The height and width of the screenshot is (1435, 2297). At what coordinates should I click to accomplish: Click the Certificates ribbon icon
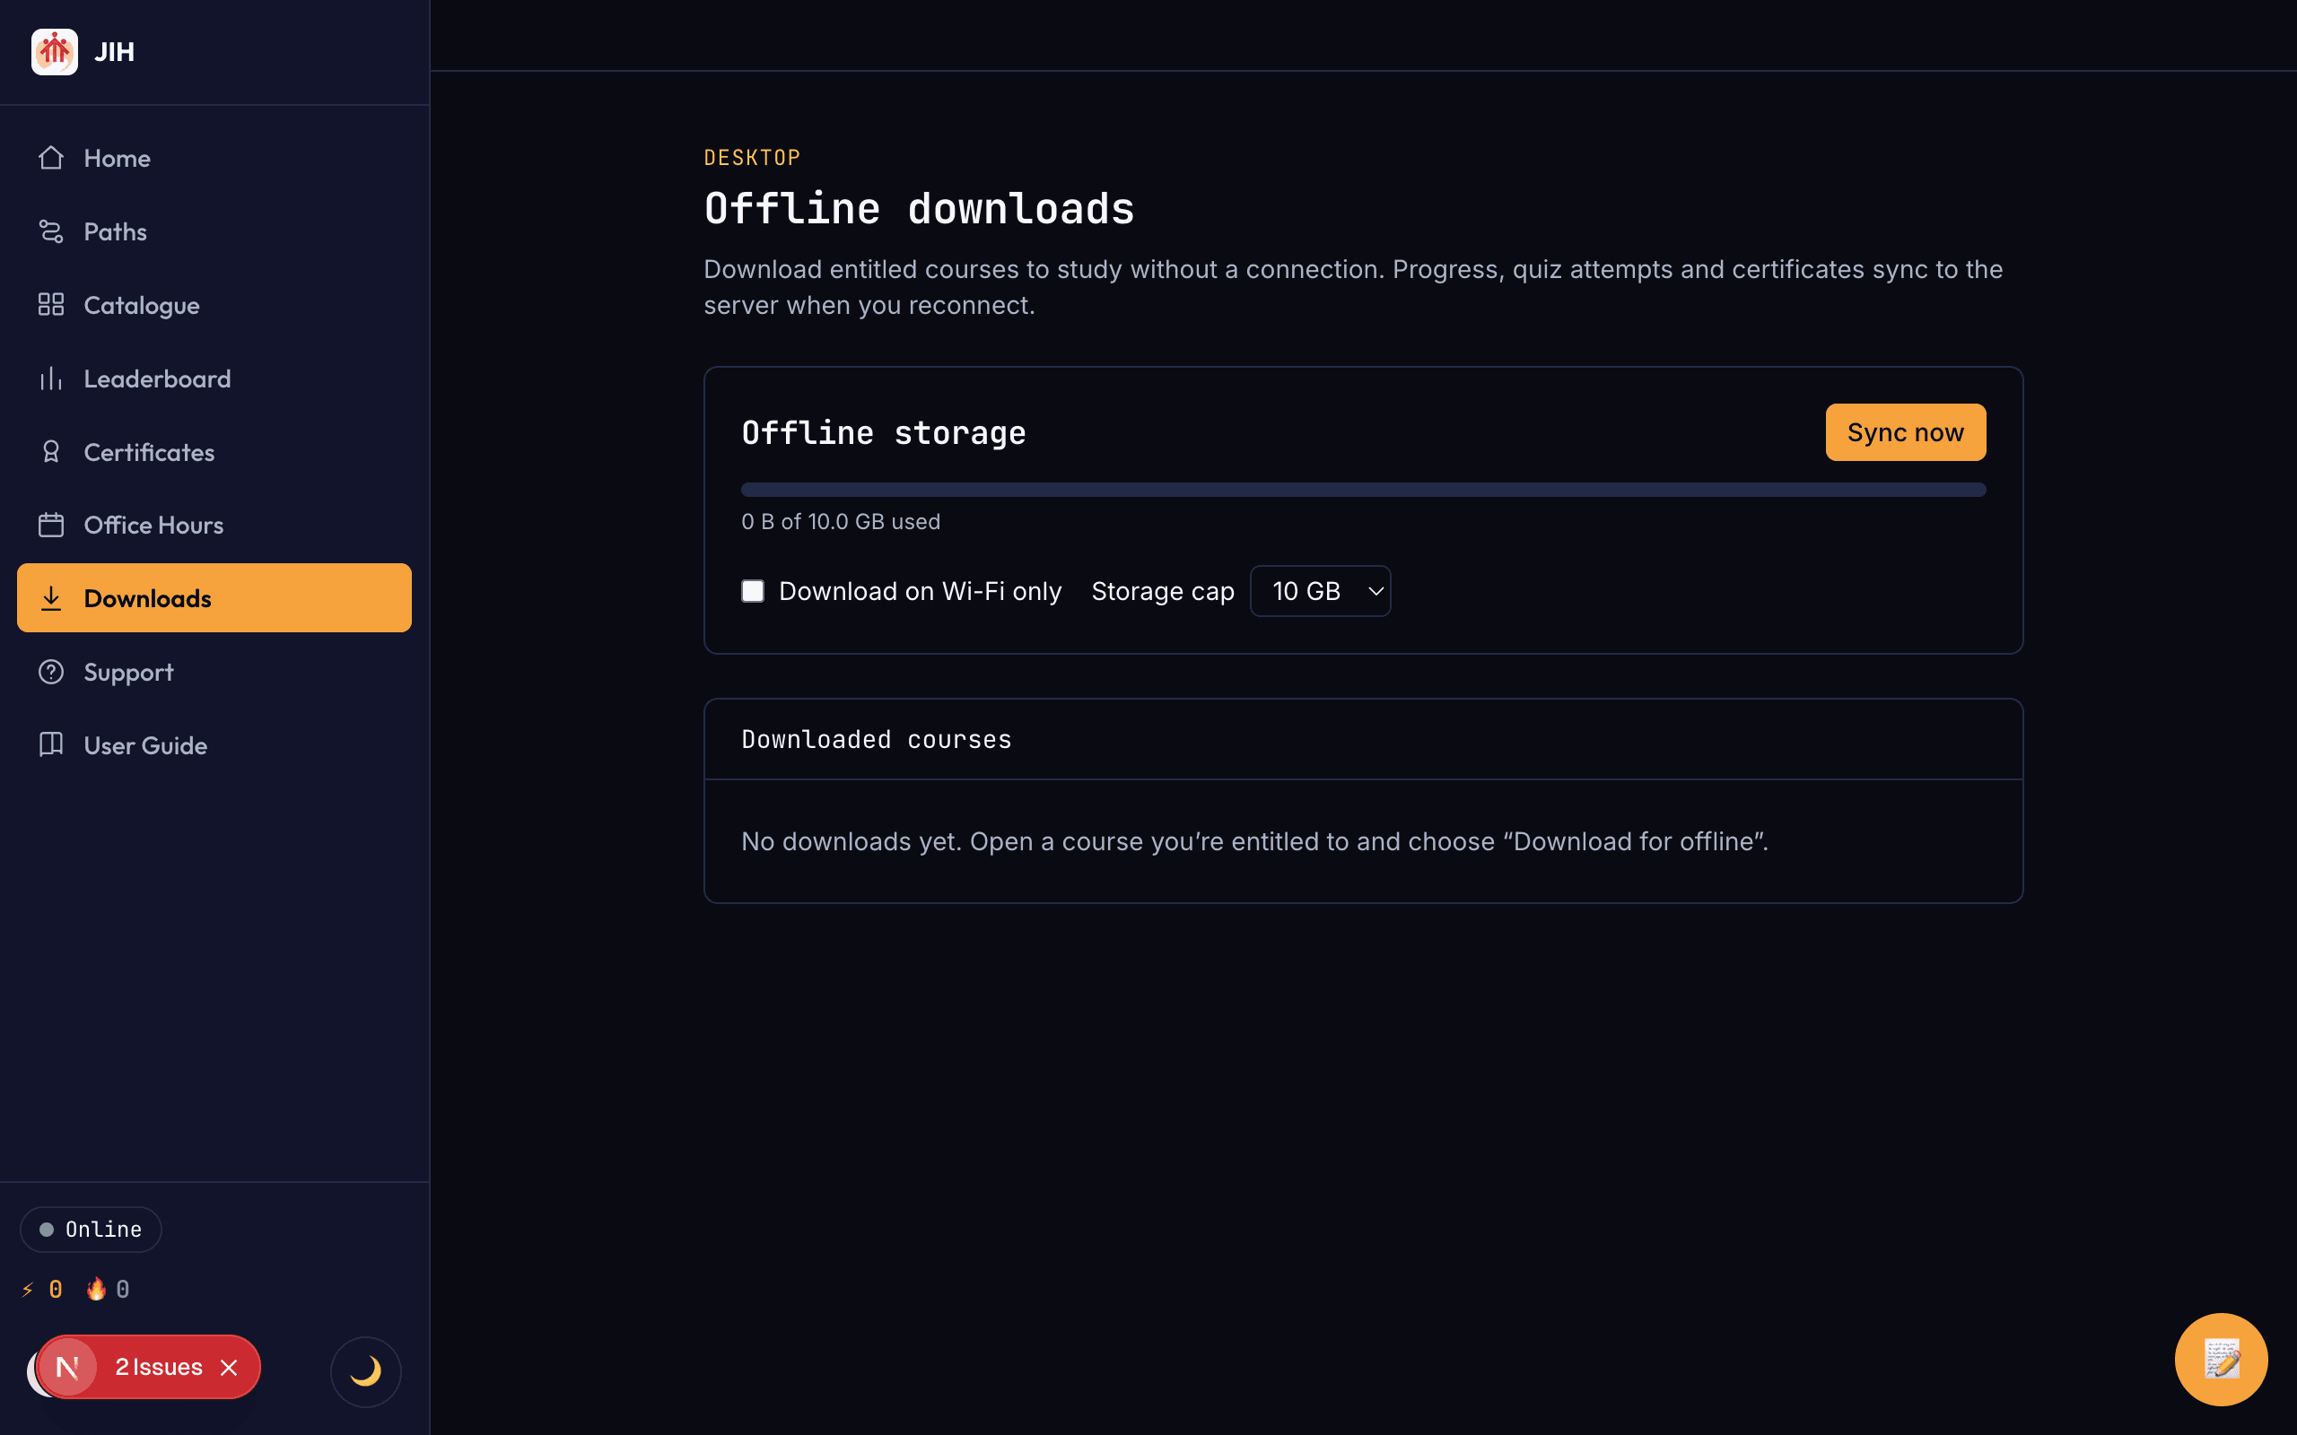coord(51,452)
